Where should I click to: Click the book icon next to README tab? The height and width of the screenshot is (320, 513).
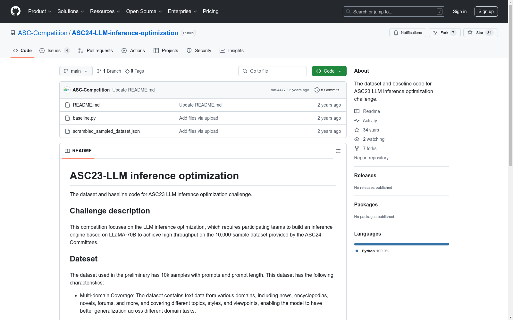(x=67, y=151)
